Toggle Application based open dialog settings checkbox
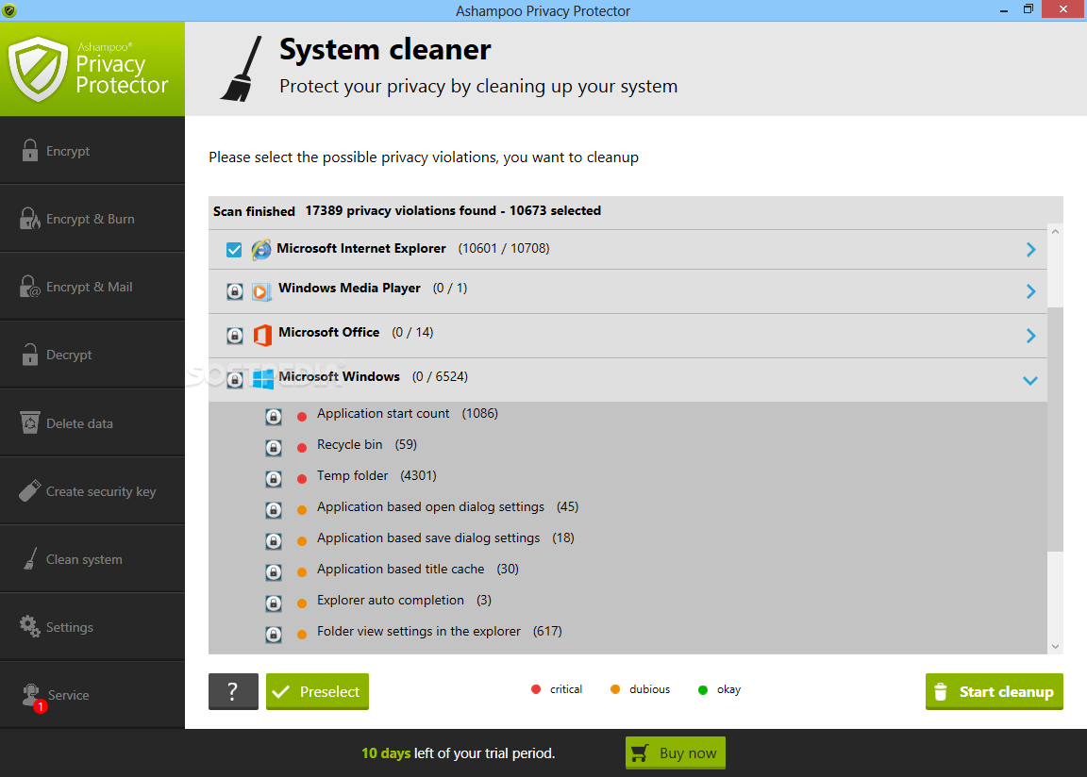This screenshot has width=1087, height=777. 274,510
